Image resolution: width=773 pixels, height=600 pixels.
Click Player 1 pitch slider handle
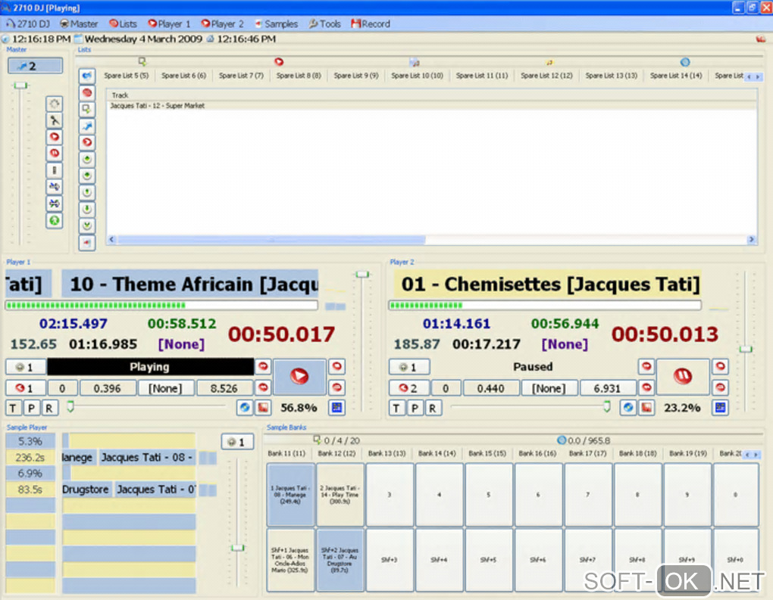(71, 406)
